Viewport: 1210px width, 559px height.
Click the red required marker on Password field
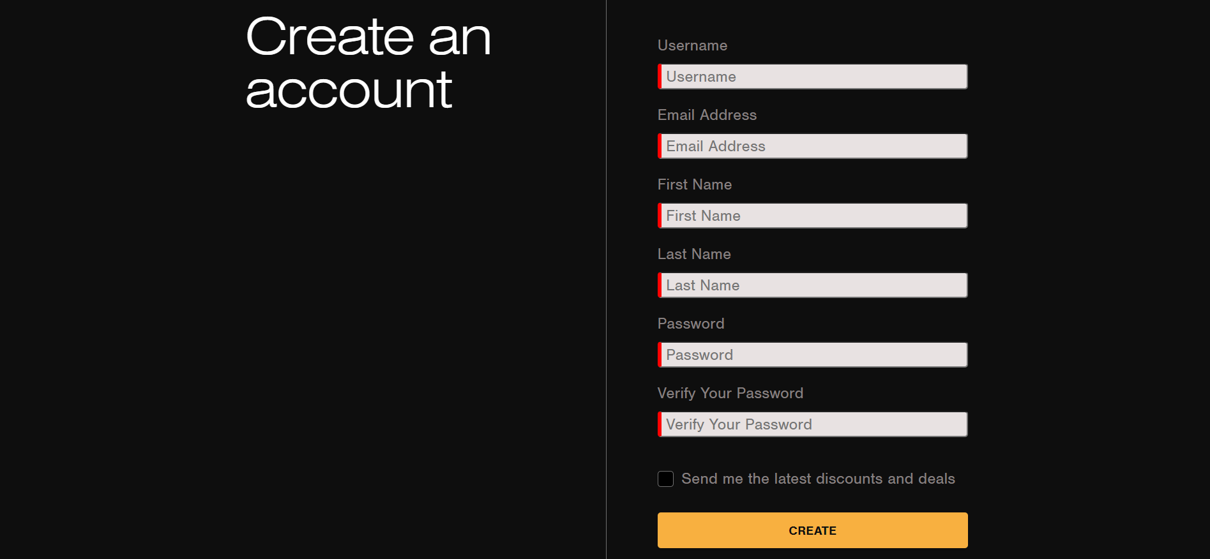[x=660, y=355]
